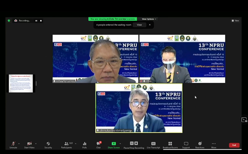Select the elderly speaker's top-left video tile
This screenshot has width=248, height=154.
(95, 59)
